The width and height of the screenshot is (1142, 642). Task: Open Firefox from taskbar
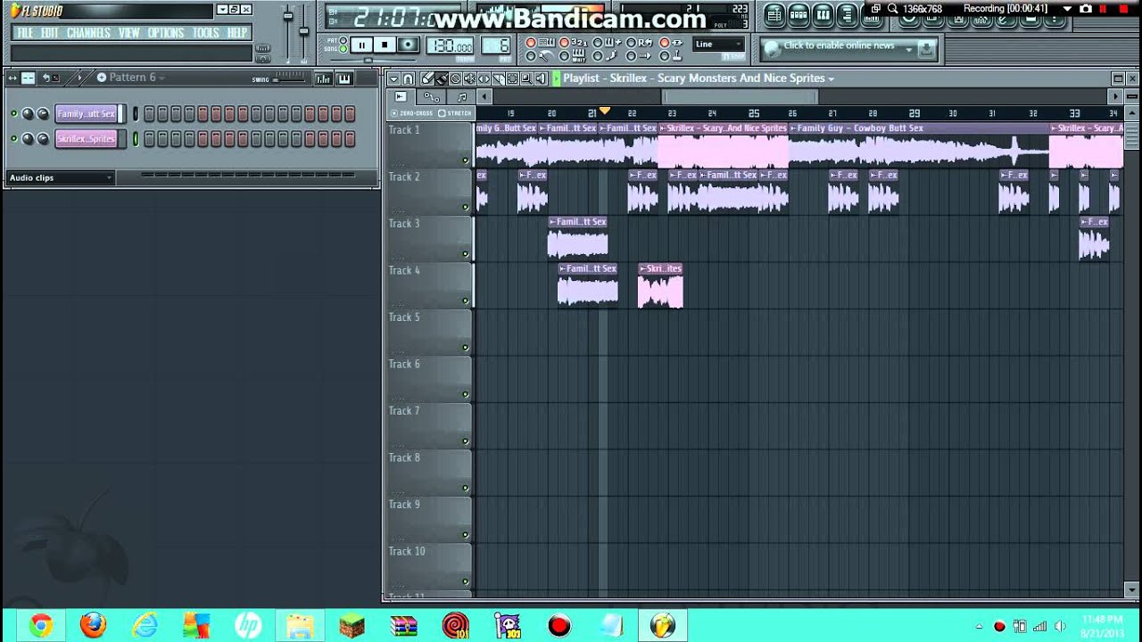[93, 625]
